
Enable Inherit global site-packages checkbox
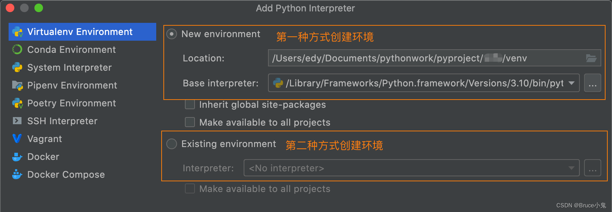point(190,105)
